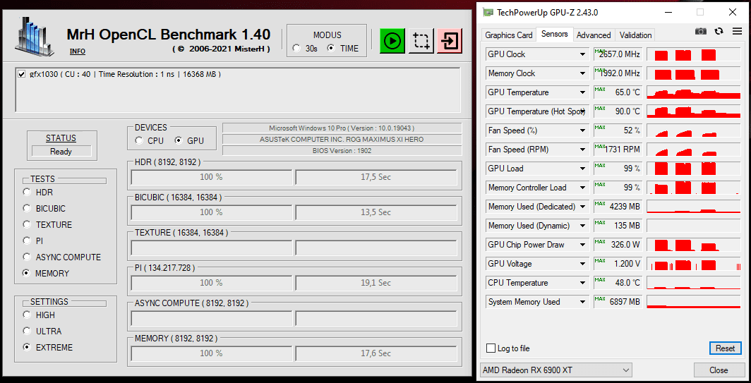Click the Ready status field
Screen dimensions: 751x383
coord(61,151)
